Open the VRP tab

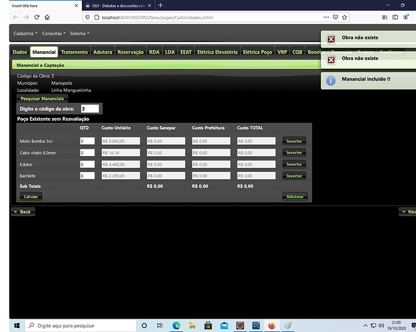click(282, 52)
